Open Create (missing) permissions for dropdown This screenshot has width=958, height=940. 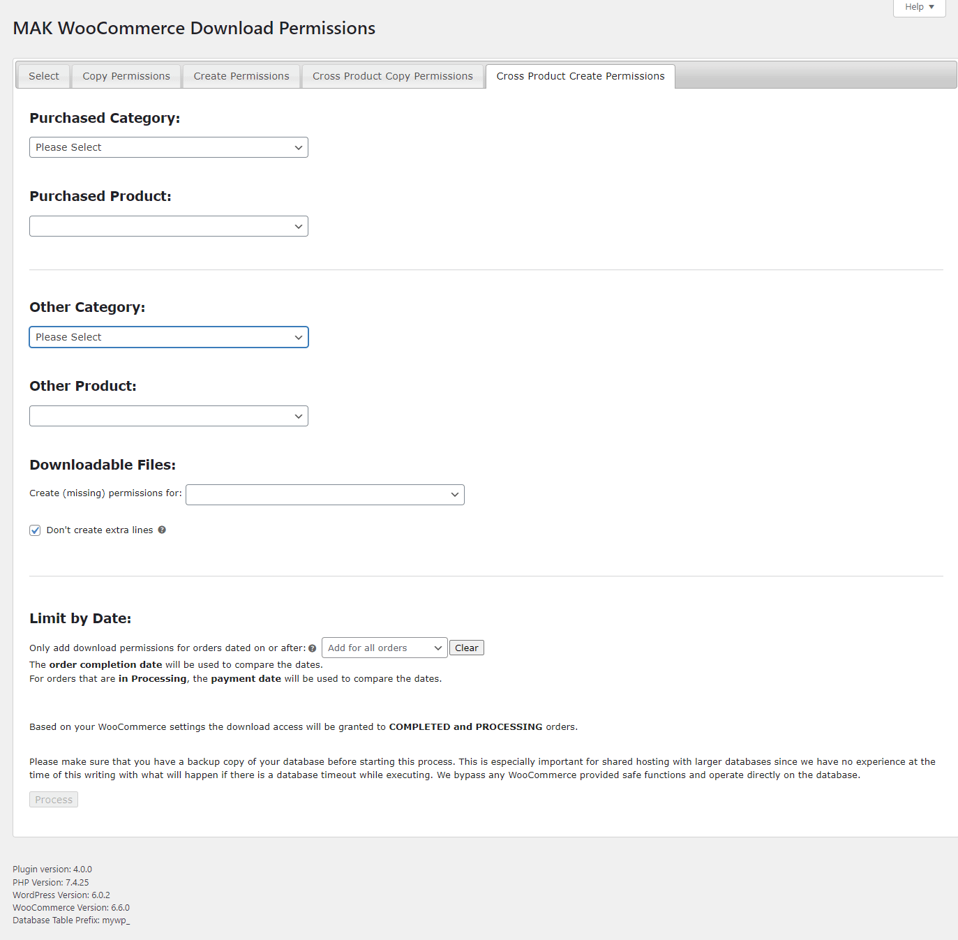324,495
